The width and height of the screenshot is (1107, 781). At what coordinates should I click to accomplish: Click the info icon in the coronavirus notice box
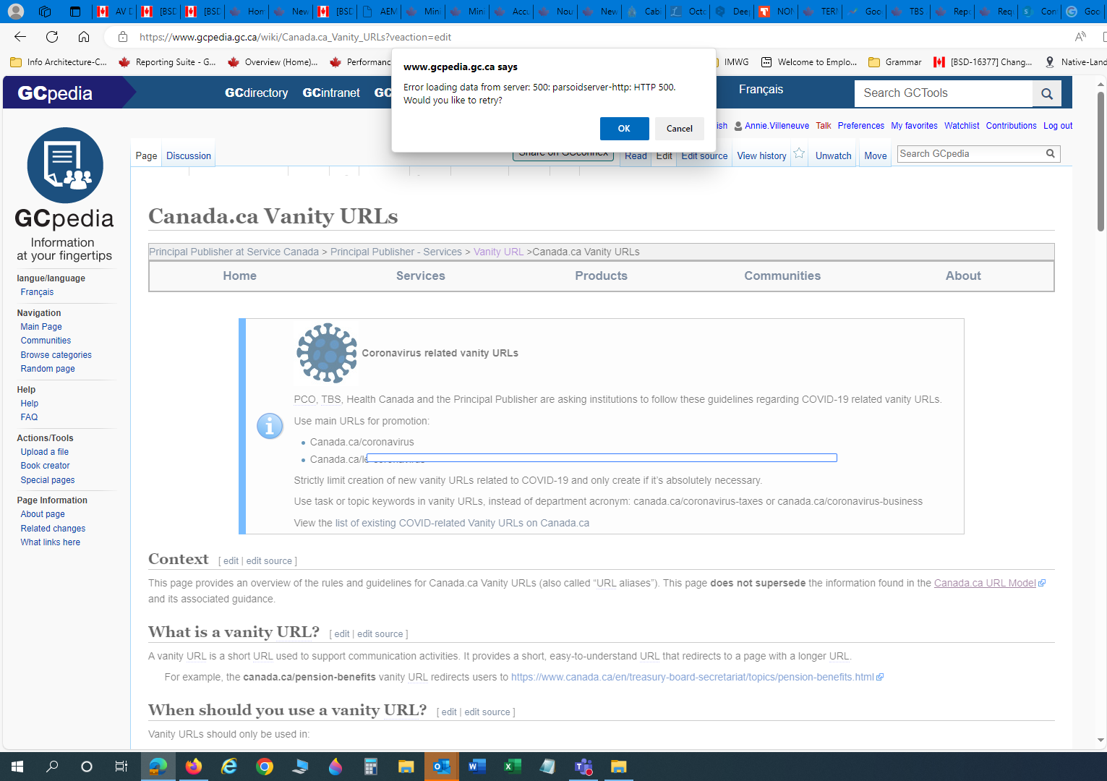click(270, 426)
